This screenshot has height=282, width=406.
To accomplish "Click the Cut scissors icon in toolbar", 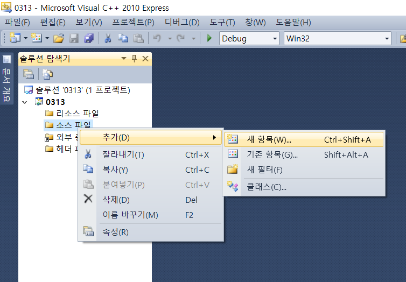I will 108,39.
